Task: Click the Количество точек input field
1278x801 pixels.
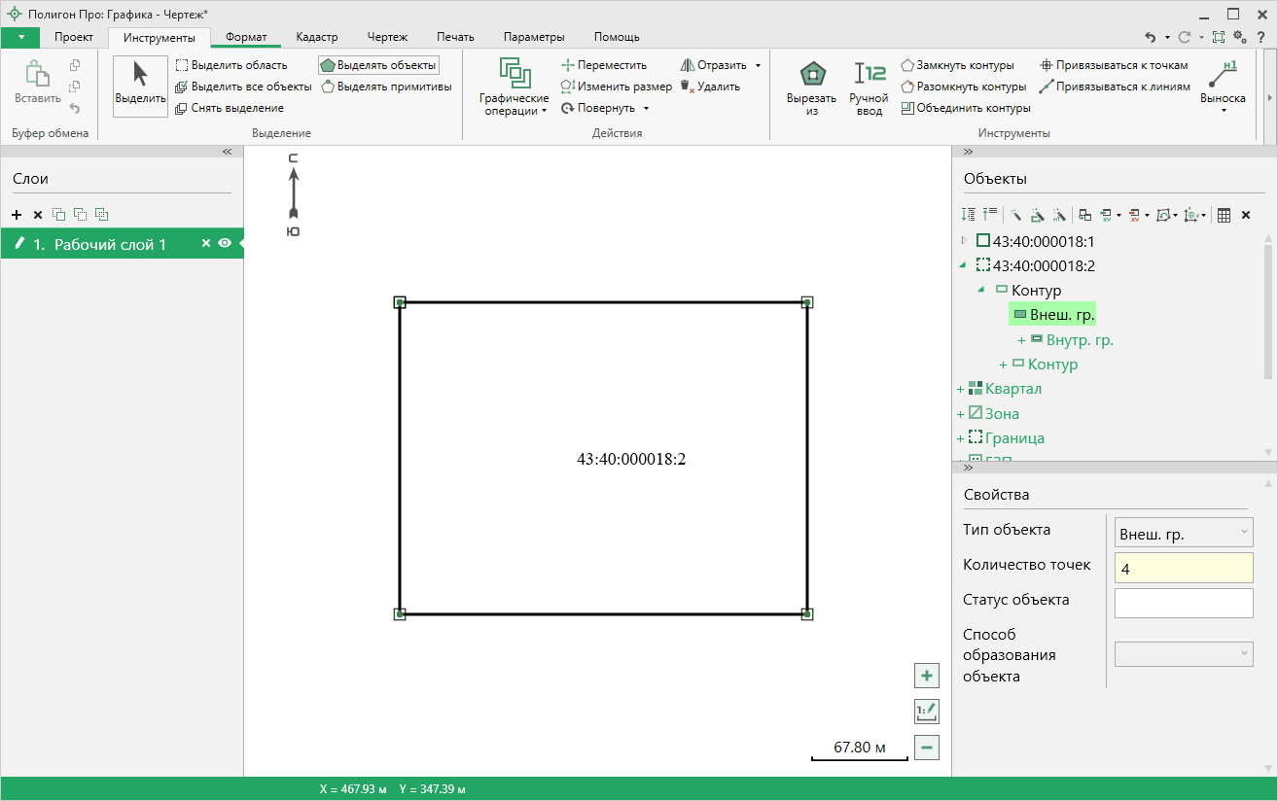Action: [x=1184, y=568]
